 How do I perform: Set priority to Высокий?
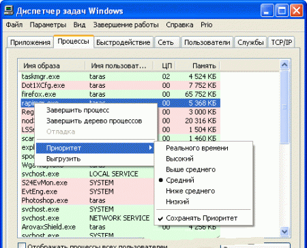tap(179, 159)
